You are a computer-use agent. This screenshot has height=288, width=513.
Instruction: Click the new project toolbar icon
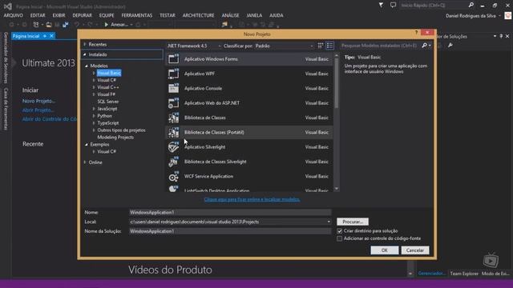click(x=35, y=25)
